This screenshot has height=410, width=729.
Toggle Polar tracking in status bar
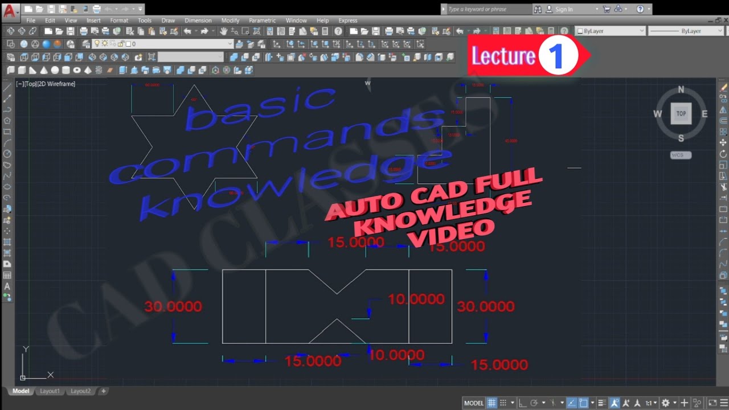[x=534, y=403]
